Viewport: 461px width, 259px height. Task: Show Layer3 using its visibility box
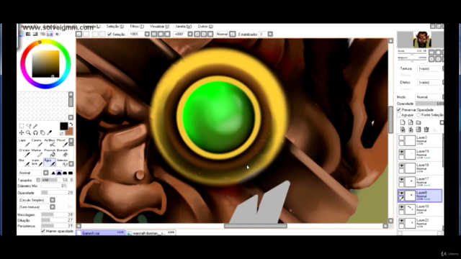coord(401,137)
